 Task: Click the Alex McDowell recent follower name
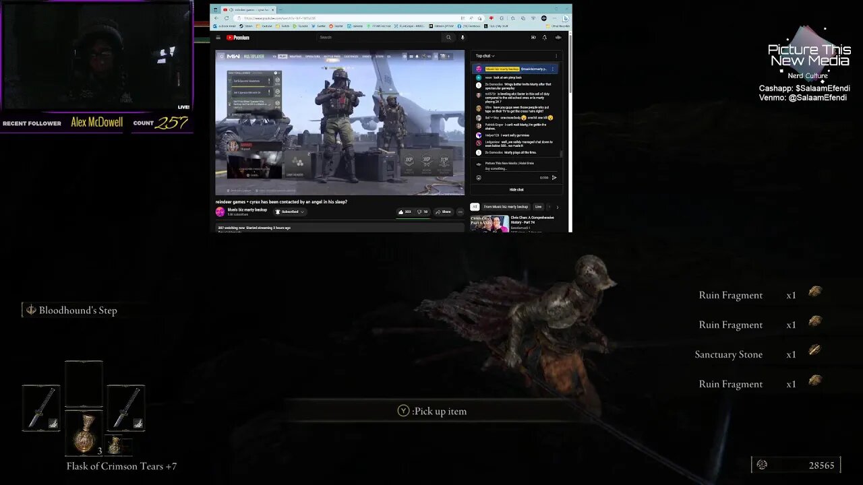coord(97,123)
